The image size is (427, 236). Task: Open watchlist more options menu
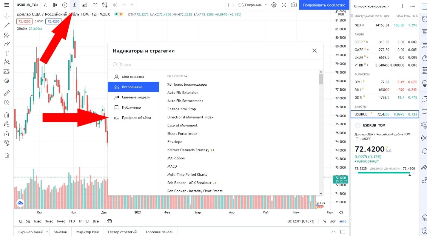tap(412, 6)
